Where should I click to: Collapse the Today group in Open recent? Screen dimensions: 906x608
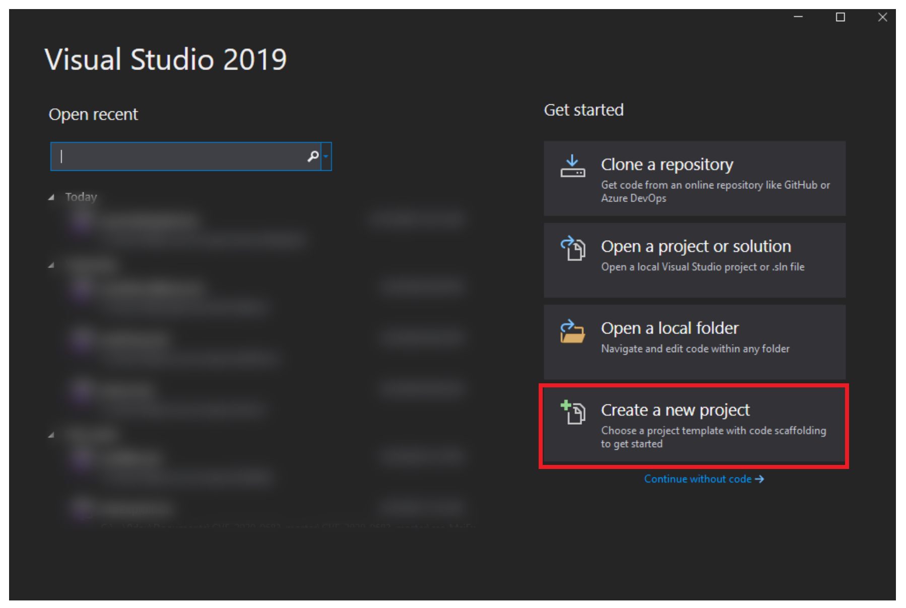[51, 197]
